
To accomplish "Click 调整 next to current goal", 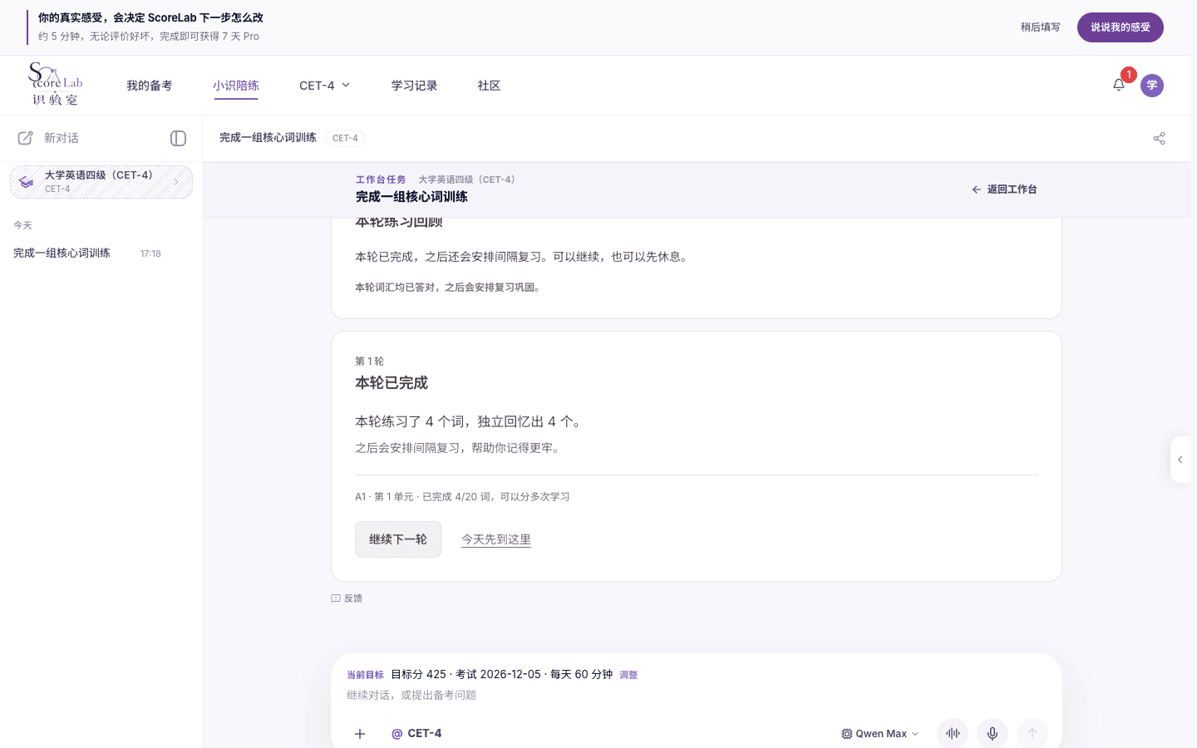I will [x=628, y=675].
